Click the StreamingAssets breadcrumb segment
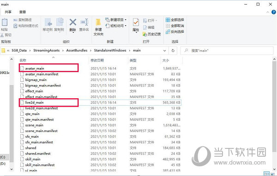The width and height of the screenshot is (277, 176). pos(47,51)
